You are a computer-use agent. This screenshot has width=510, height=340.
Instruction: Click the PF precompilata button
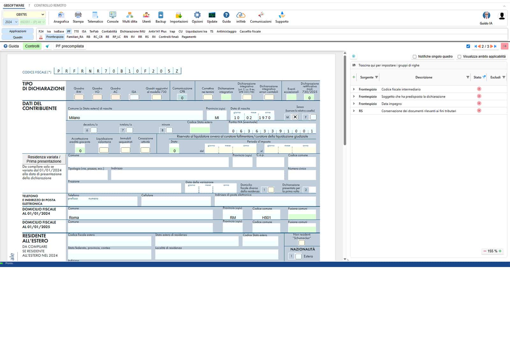point(69,46)
